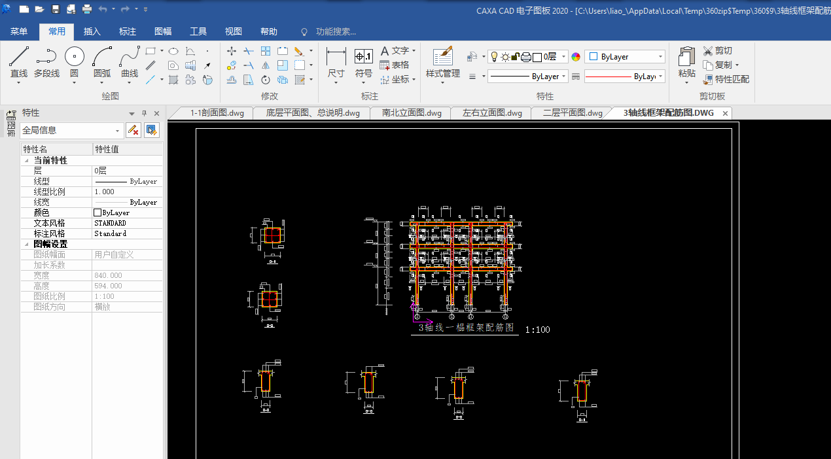Switch to the 工具 ribbon tab
Image resolution: width=831 pixels, height=459 pixels.
click(x=198, y=31)
